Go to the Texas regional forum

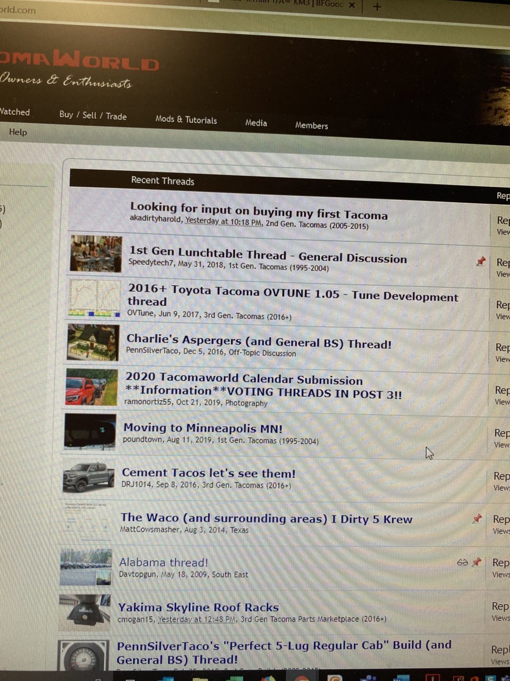[x=239, y=530]
